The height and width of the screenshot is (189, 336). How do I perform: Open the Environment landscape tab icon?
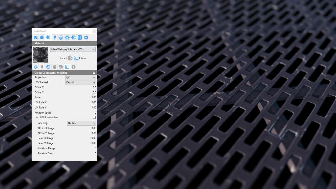(61, 38)
